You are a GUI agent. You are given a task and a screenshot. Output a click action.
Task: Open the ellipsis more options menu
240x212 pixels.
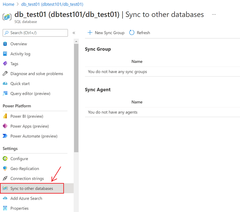coord(214,14)
